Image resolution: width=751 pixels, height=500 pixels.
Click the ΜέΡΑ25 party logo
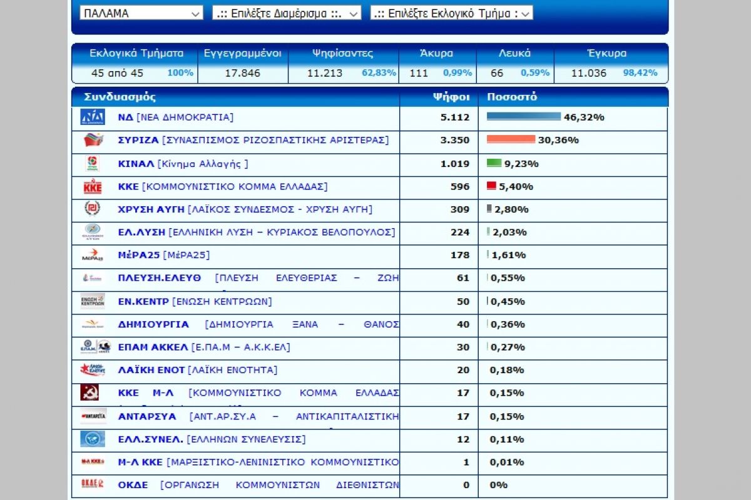(93, 255)
